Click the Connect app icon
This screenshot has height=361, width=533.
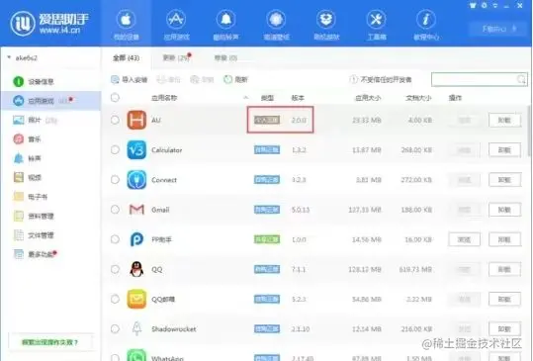pyautogui.click(x=136, y=179)
